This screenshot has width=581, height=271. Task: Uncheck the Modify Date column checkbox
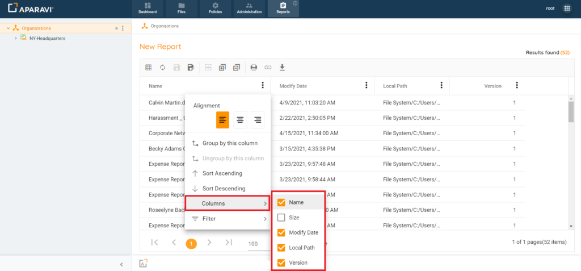tap(281, 232)
